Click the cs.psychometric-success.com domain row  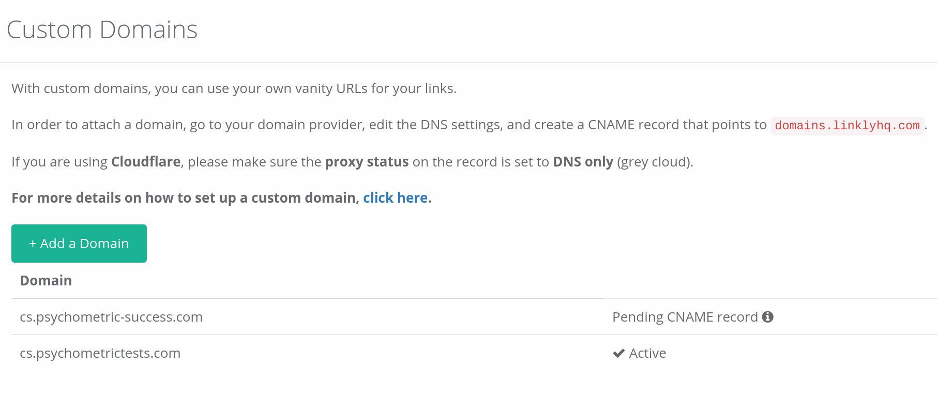click(475, 317)
